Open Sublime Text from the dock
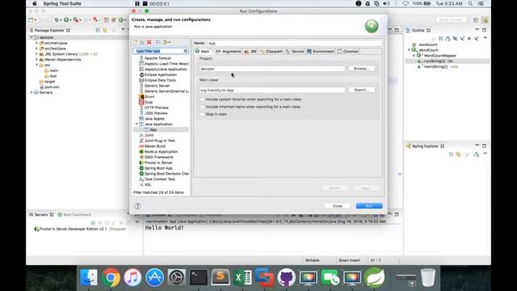The width and height of the screenshot is (517, 291). point(221,277)
